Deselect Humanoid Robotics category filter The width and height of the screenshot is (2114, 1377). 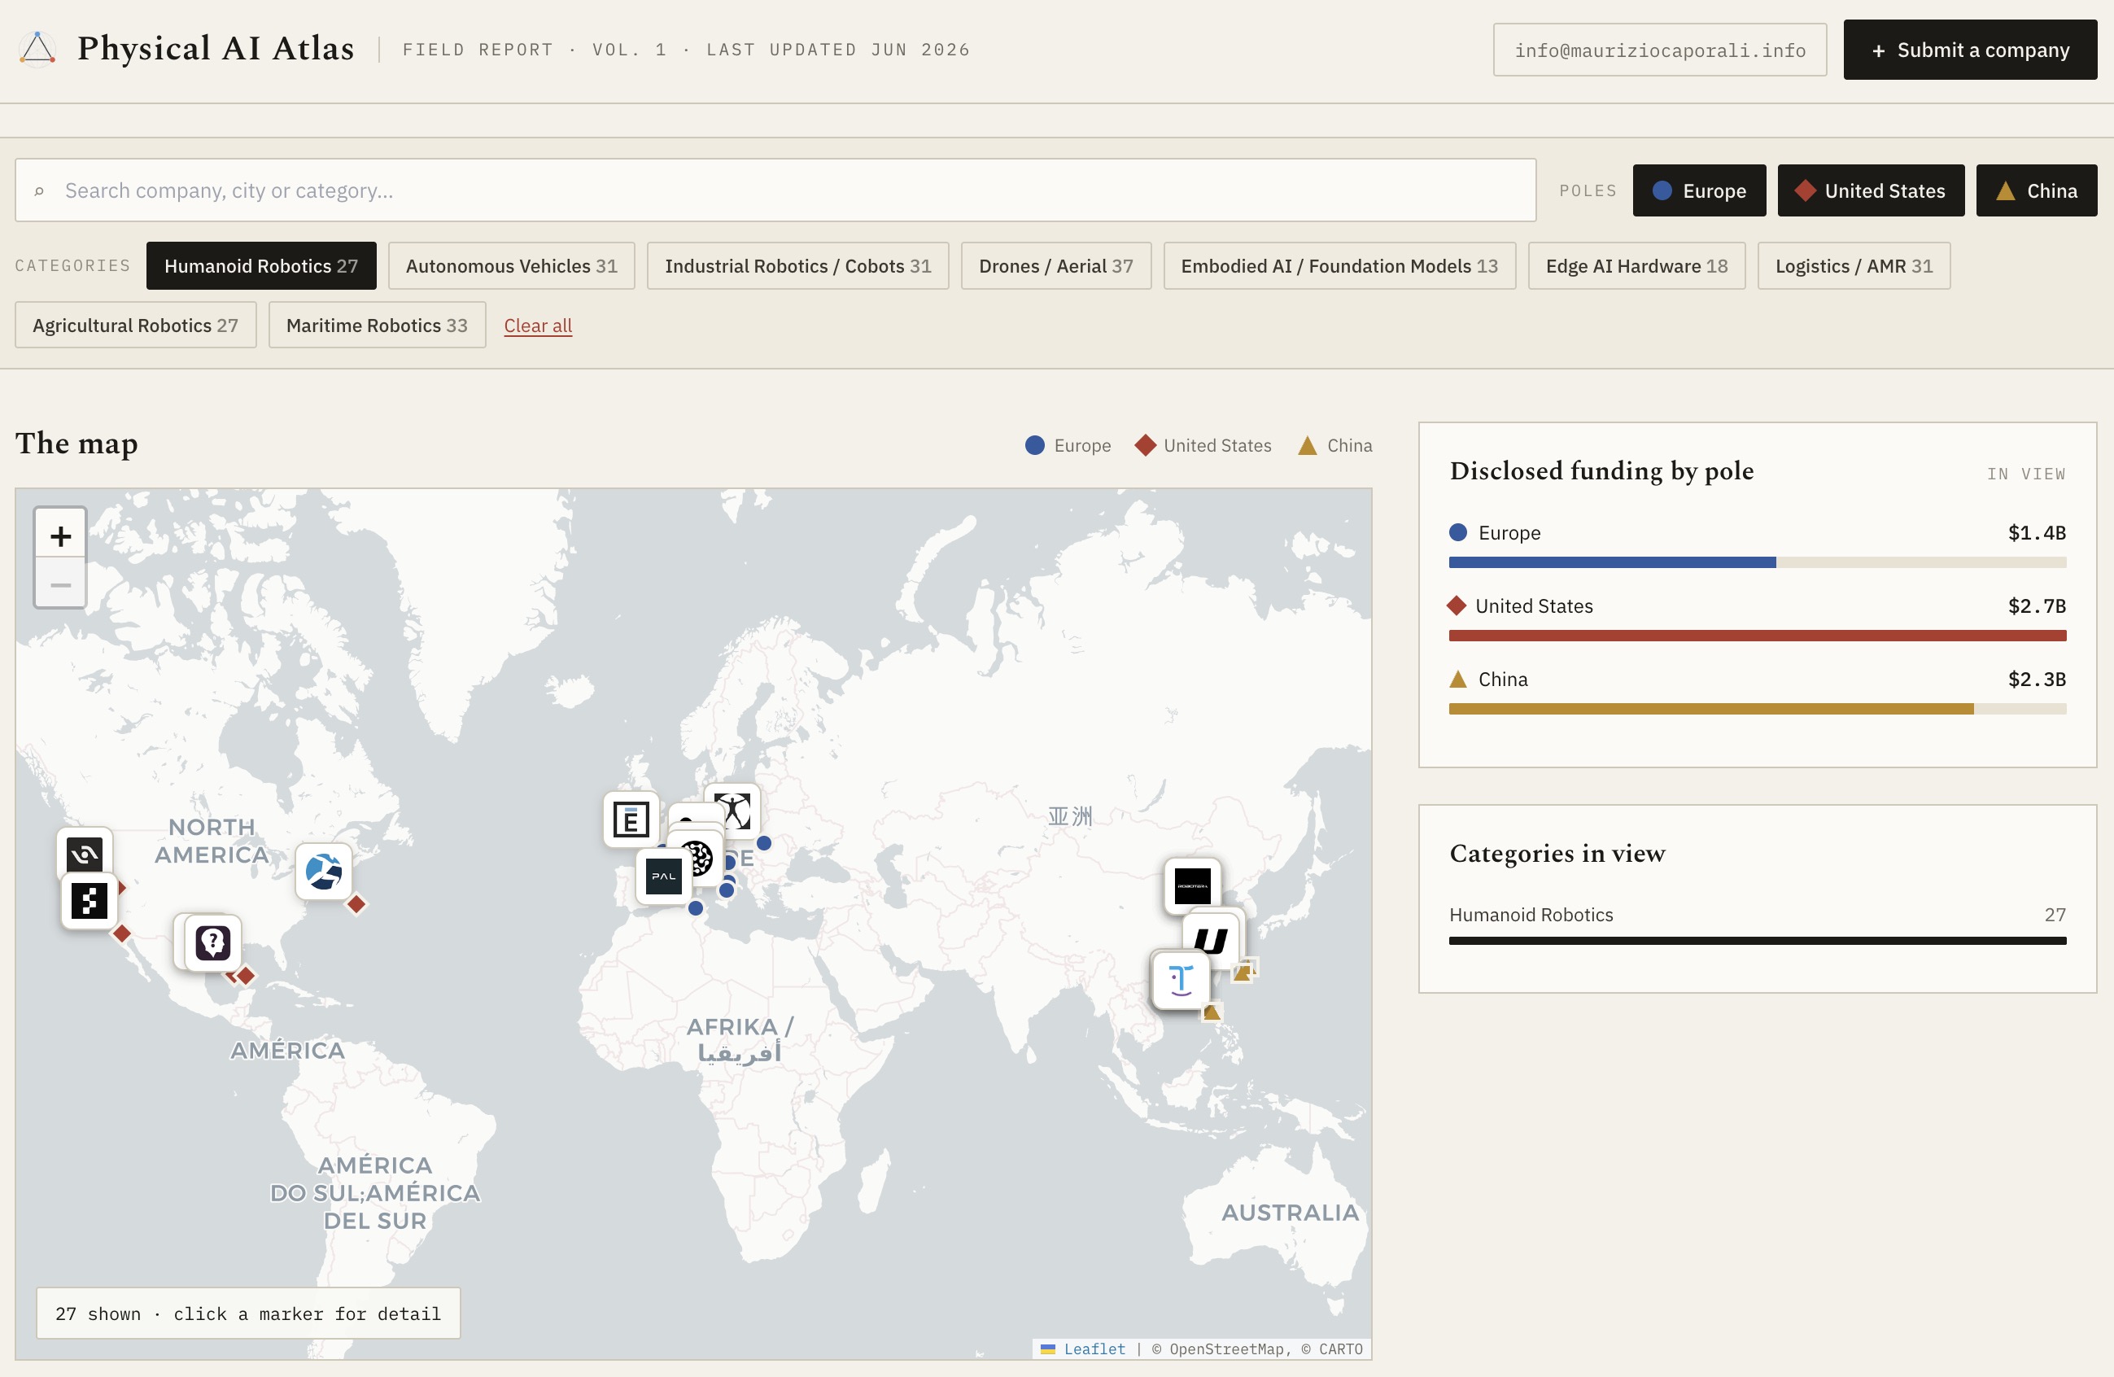pos(261,265)
